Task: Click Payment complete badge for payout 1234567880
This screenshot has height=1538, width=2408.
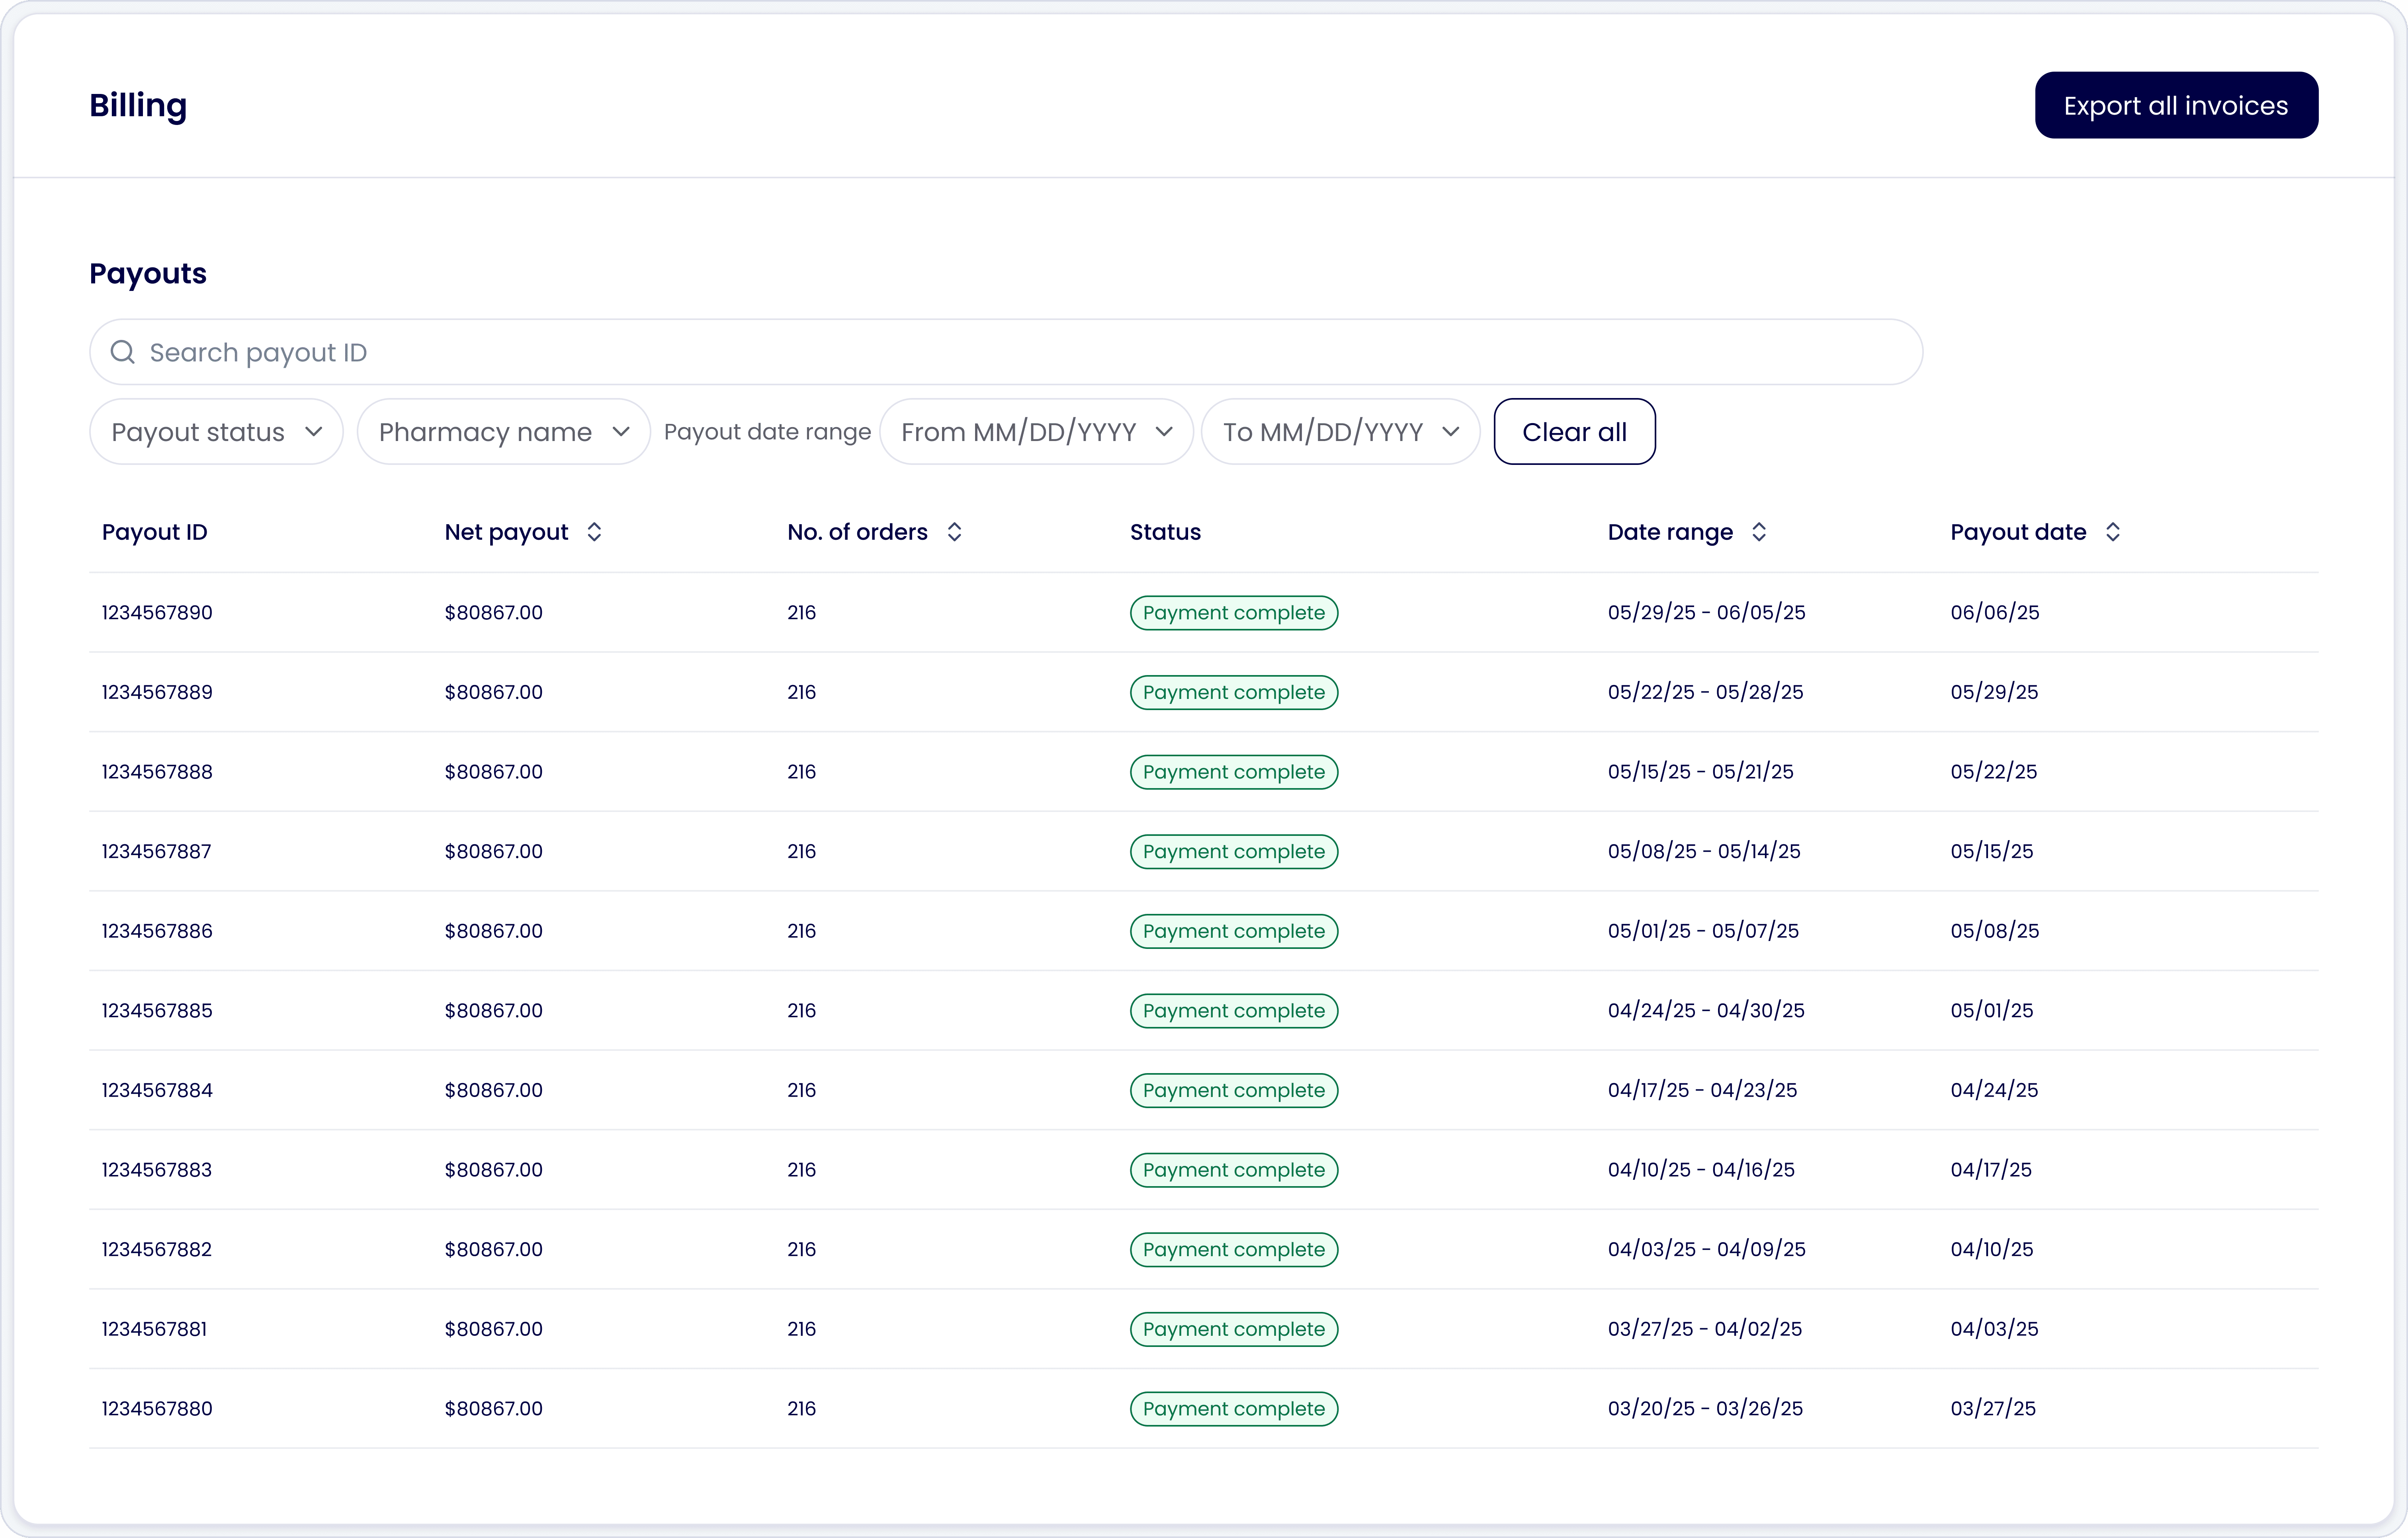Action: (x=1234, y=1409)
